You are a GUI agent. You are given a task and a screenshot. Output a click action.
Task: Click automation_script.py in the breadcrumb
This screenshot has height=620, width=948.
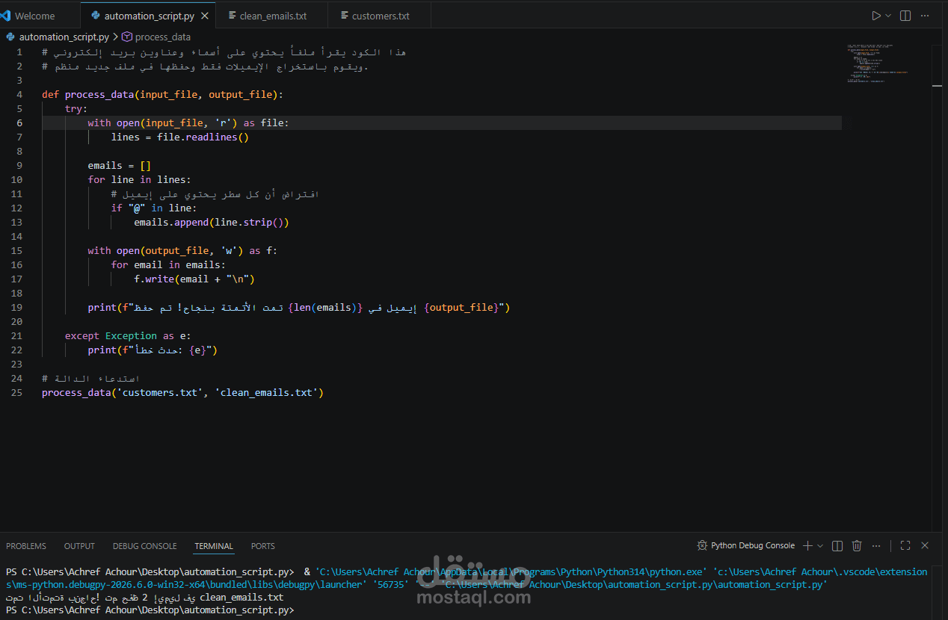(64, 37)
